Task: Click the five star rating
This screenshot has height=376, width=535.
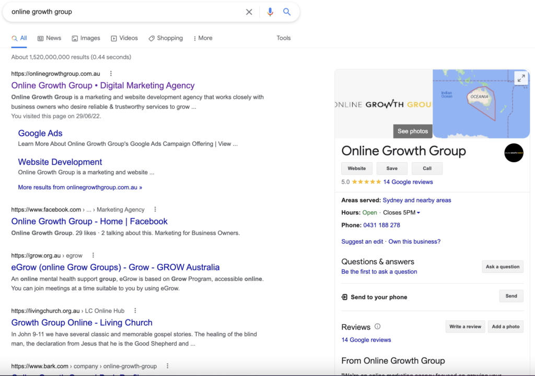Action: click(x=366, y=181)
